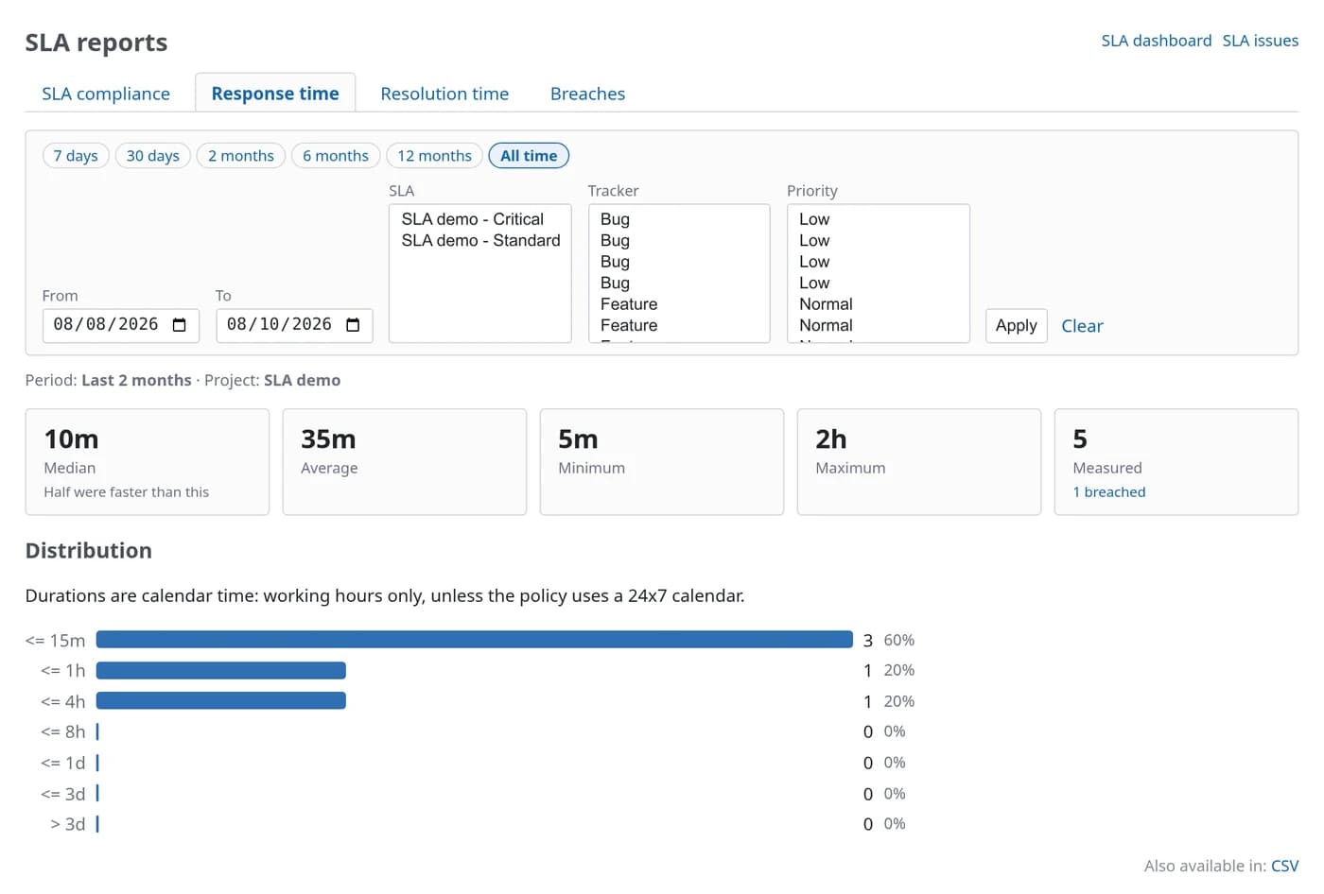The width and height of the screenshot is (1324, 894).
Task: Click the <= 15m distribution bar
Action: pos(474,640)
